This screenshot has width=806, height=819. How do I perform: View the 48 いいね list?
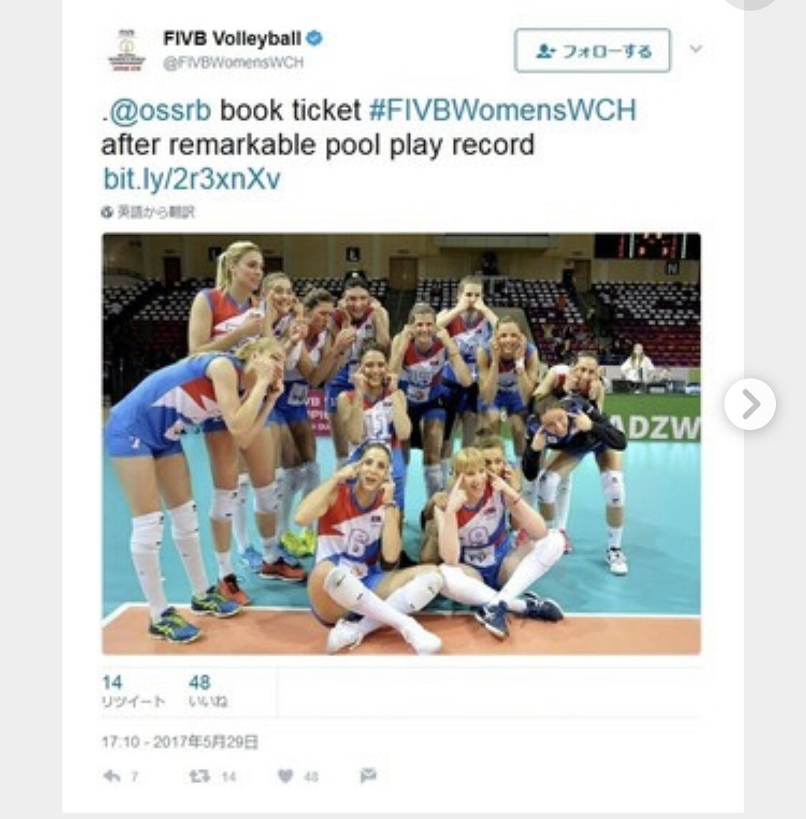point(208,691)
